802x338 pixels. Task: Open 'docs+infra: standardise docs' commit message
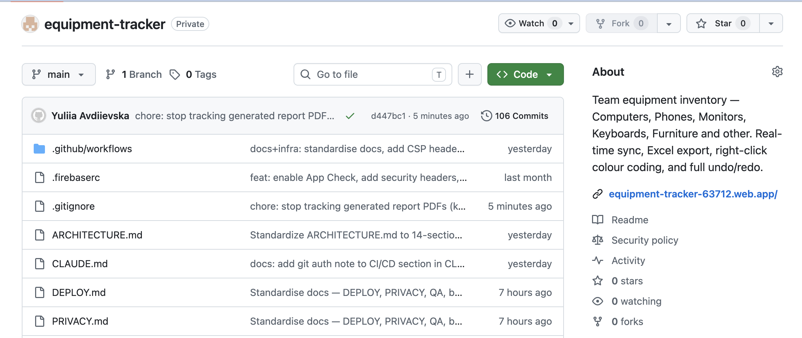coord(357,149)
